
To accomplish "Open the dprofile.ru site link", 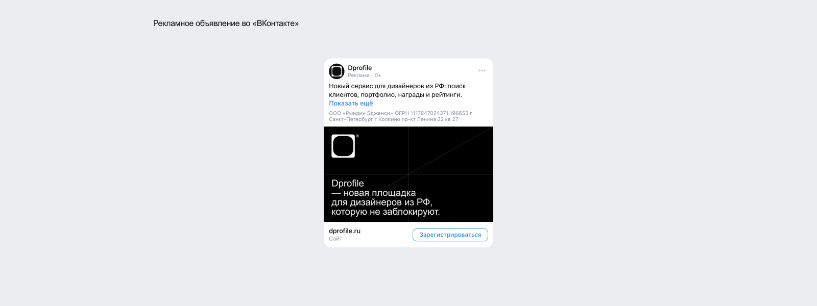I will [345, 231].
